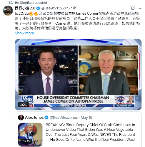Open @RealAlexJones handle in quoted post
Image resolution: width=145 pixels, height=147 pixels.
64,117
